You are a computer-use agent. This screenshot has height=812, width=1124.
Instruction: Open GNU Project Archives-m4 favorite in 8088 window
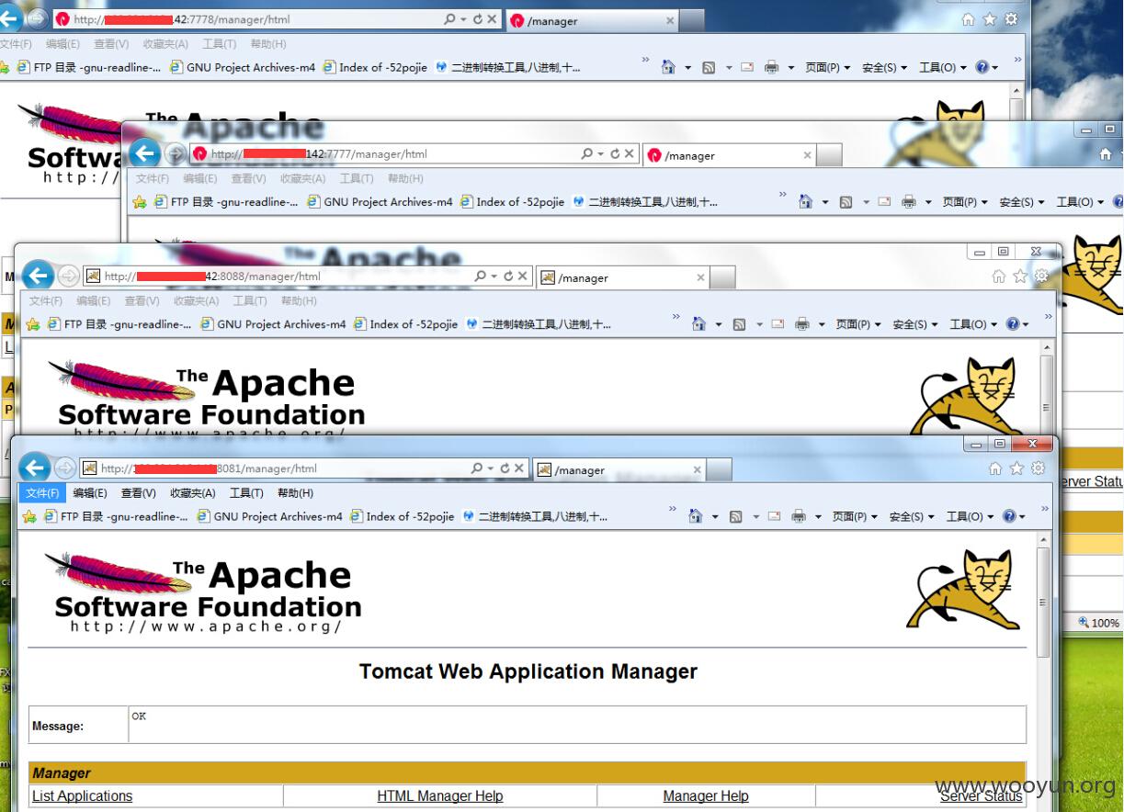point(275,323)
